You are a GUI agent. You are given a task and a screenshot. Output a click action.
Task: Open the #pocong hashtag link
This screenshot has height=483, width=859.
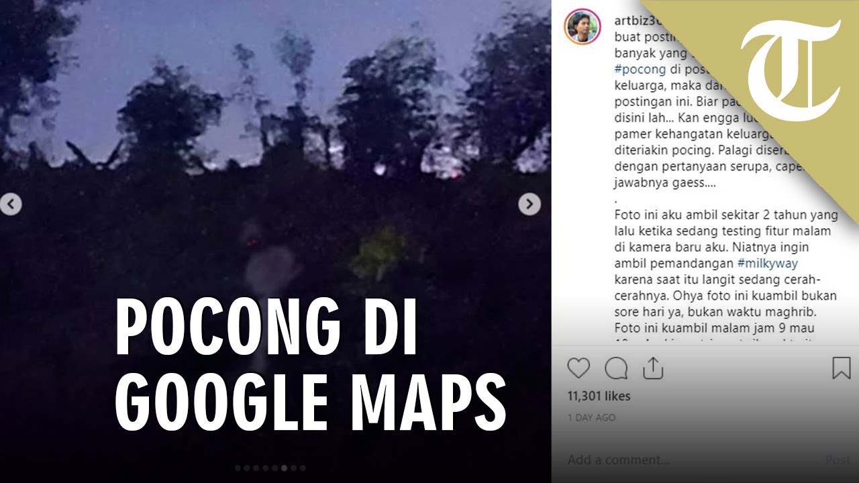tap(640, 69)
